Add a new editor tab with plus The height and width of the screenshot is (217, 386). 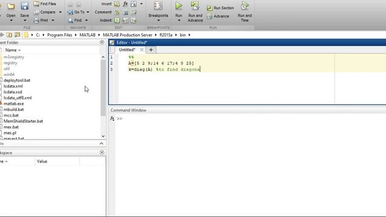tap(151, 49)
